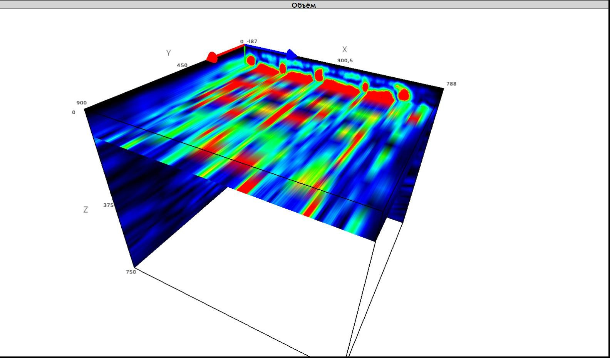610x358 pixels.
Task: Click the X axis label
Action: [344, 50]
